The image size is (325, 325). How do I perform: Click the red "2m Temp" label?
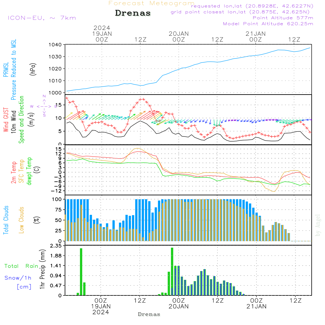pyautogui.click(x=13, y=173)
